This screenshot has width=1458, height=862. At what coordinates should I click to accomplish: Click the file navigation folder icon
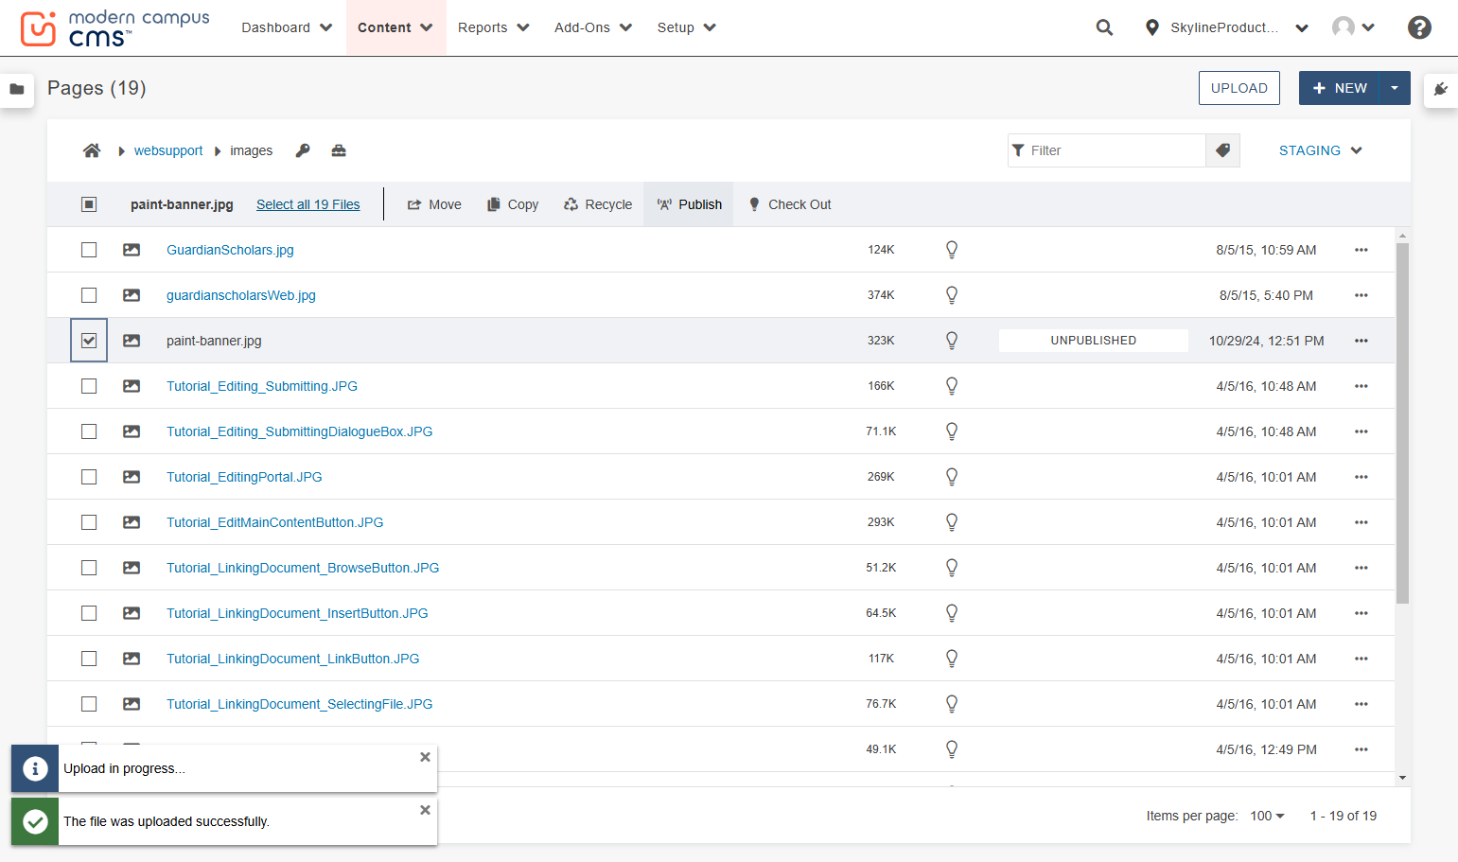(x=17, y=89)
